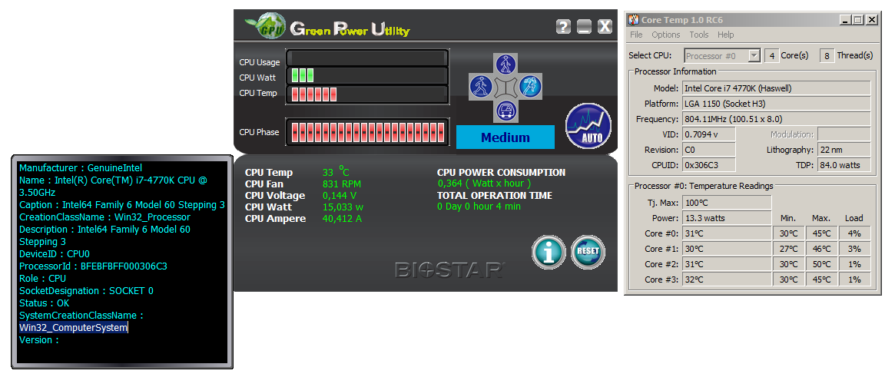The image size is (895, 387).
Task: Click the CPU Usage bar
Action: pos(367,59)
